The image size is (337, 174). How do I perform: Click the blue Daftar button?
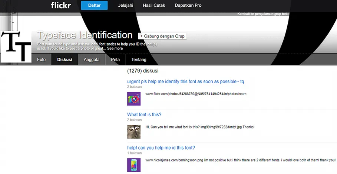tap(94, 5)
